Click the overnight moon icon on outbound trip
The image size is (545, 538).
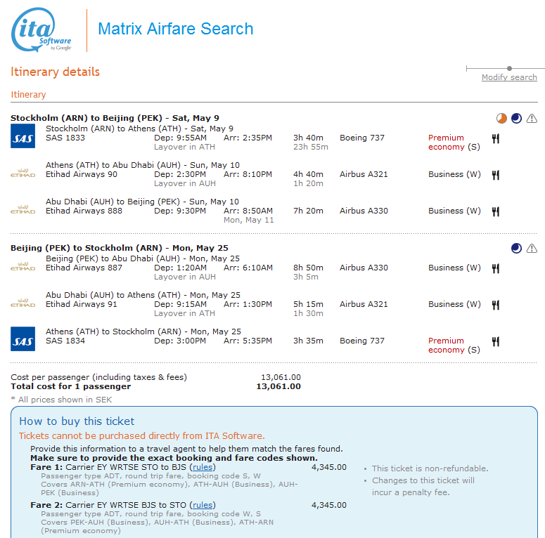516,119
